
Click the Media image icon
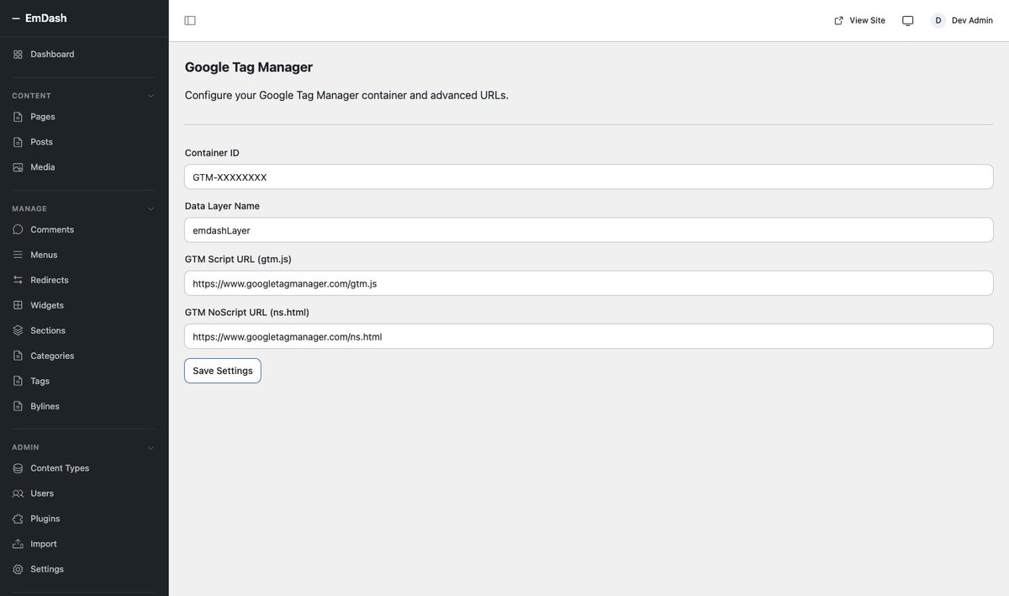coord(18,167)
